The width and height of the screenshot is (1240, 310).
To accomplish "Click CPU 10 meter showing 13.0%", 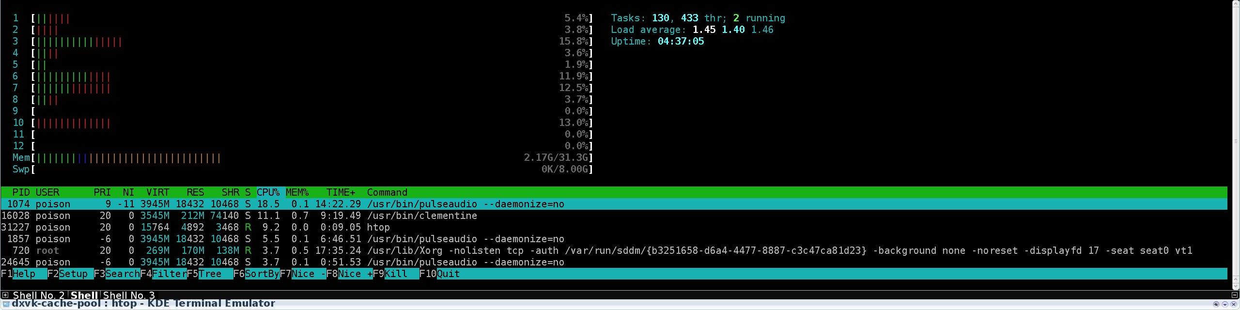I will click(x=303, y=123).
